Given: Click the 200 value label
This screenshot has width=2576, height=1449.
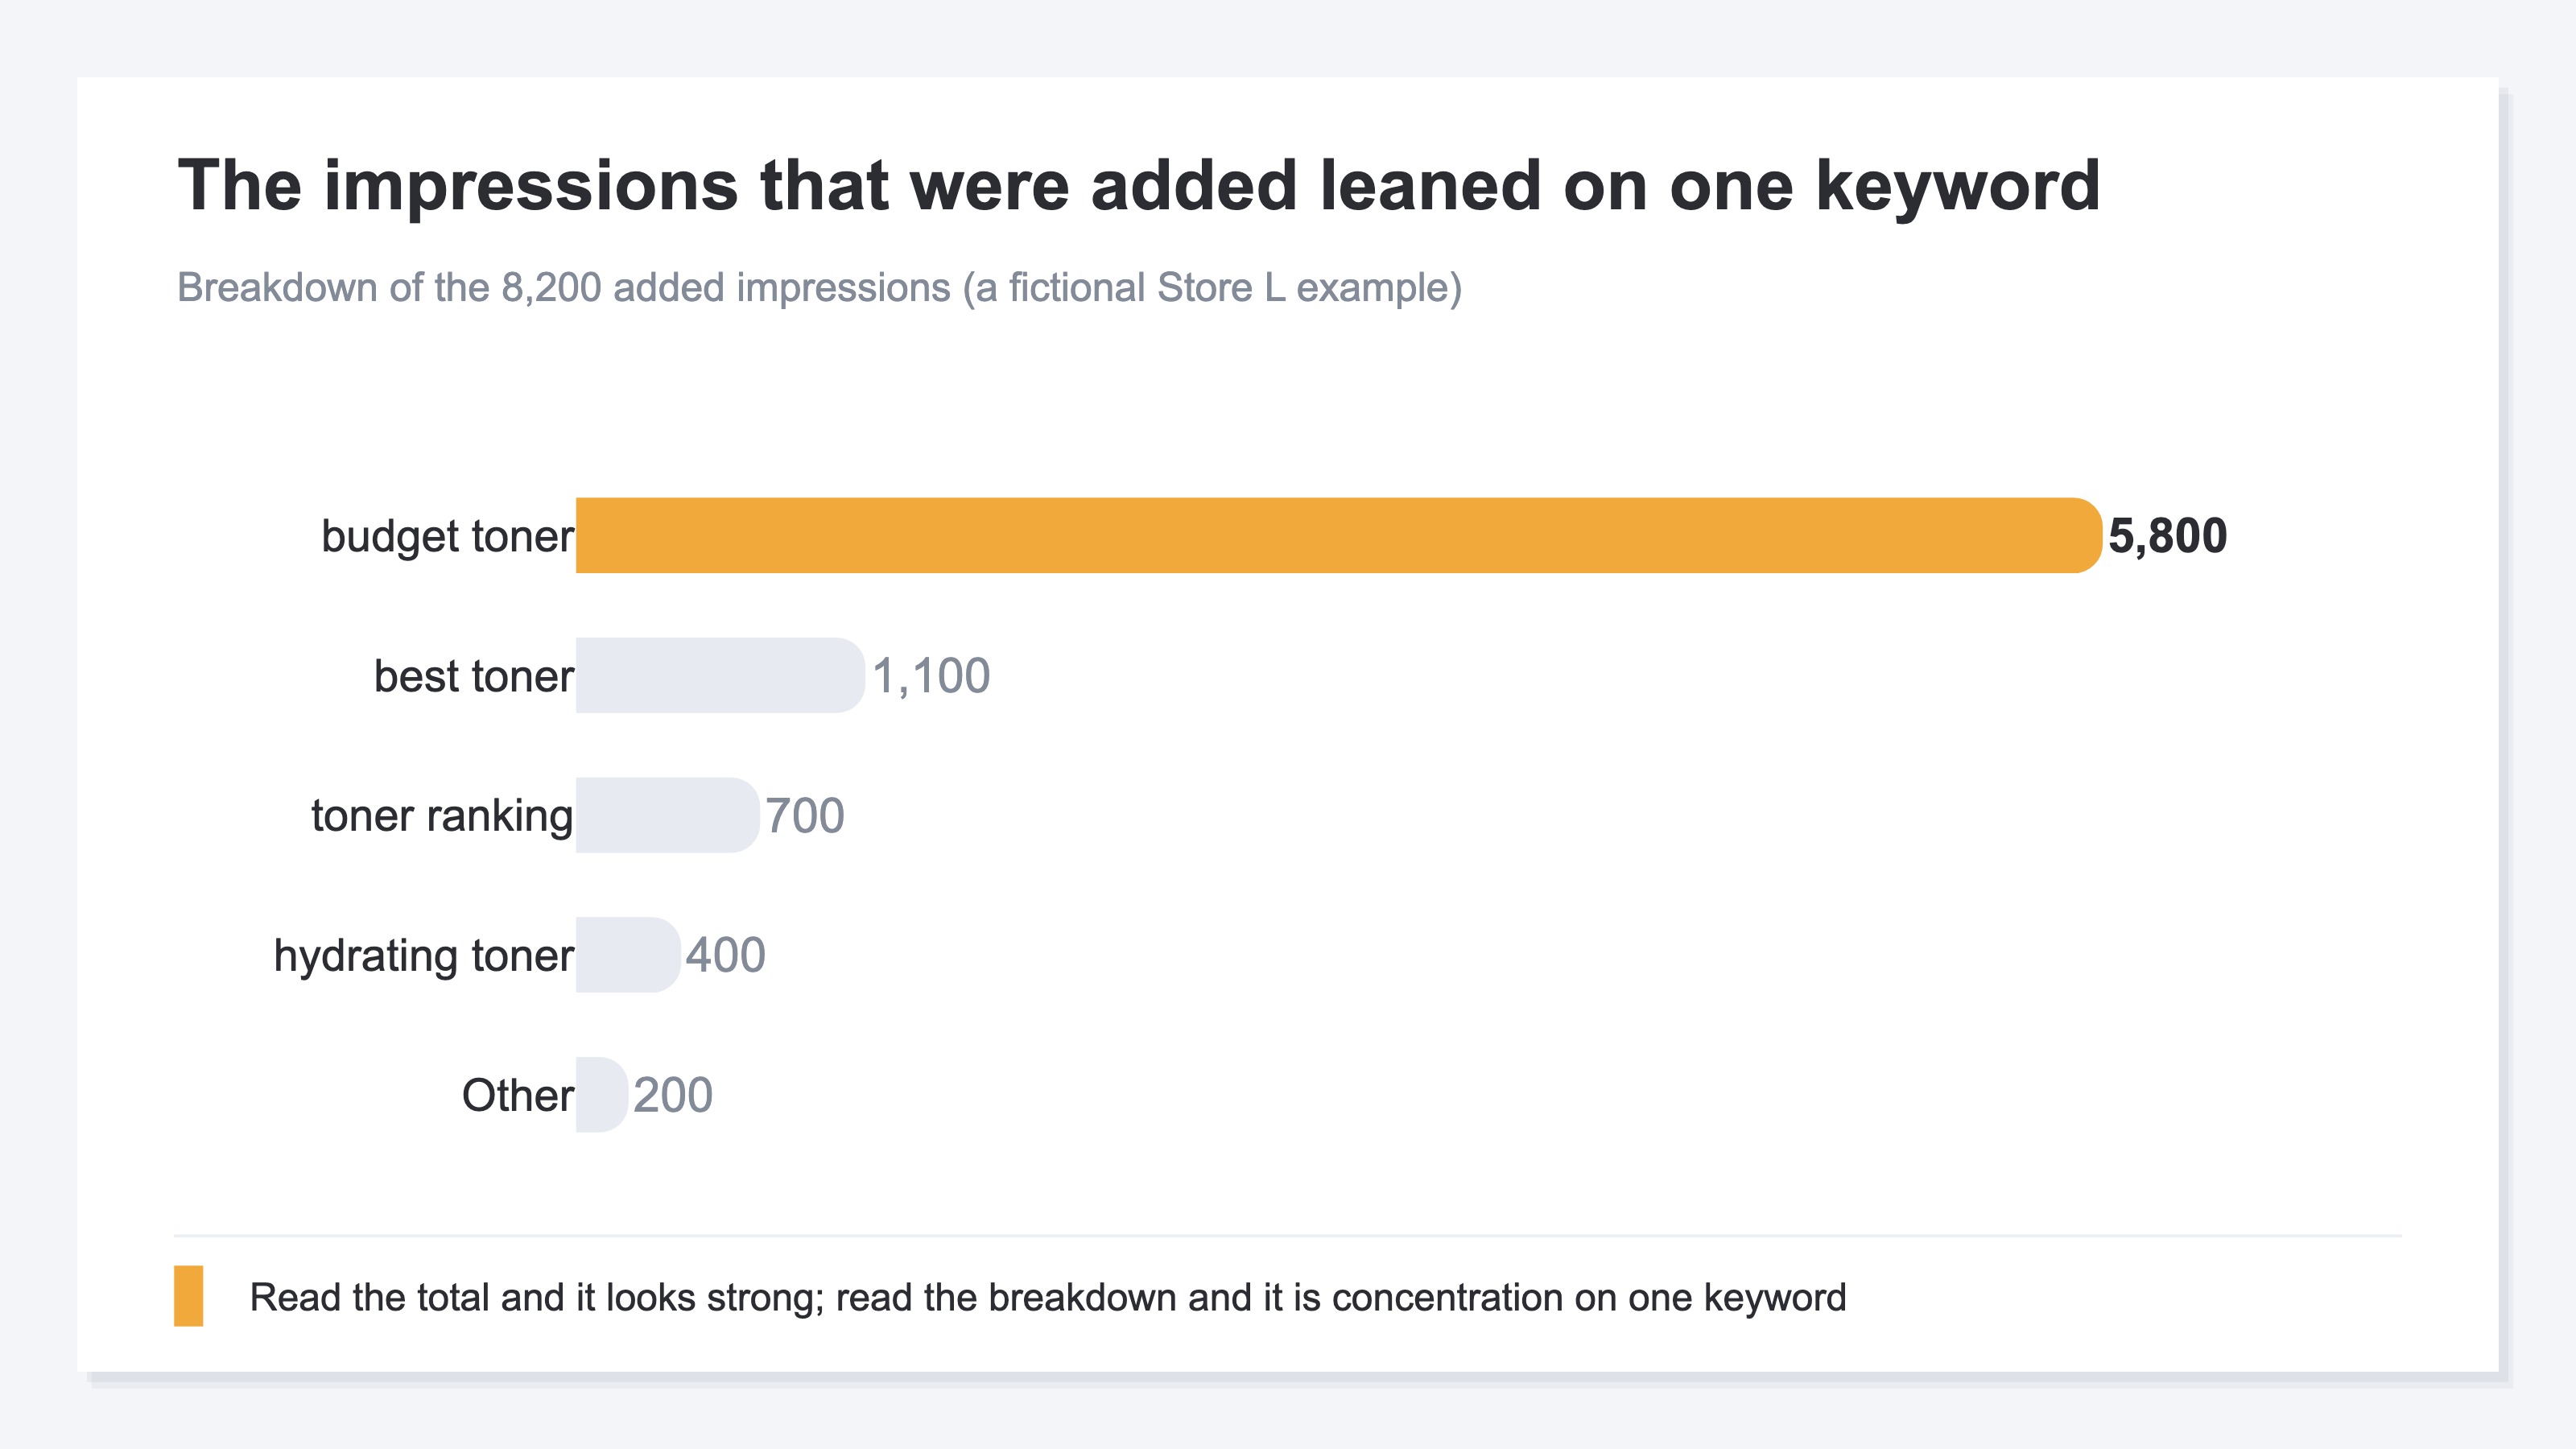Looking at the screenshot, I should (x=673, y=1096).
